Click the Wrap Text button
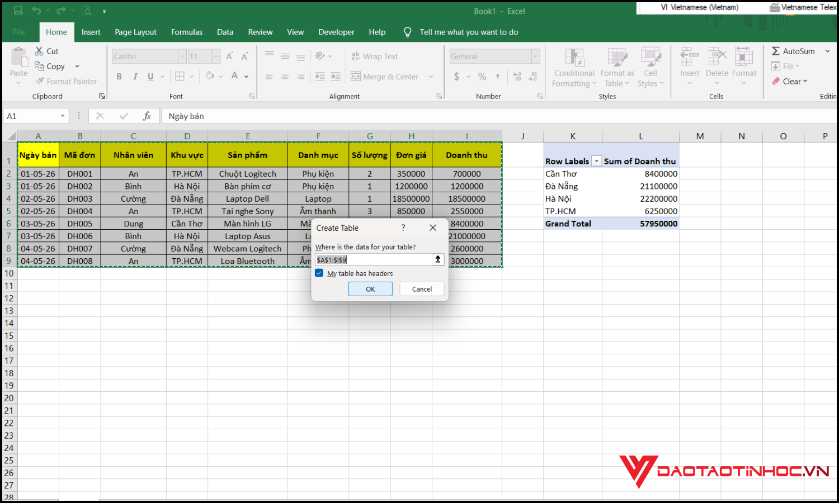 tap(375, 56)
